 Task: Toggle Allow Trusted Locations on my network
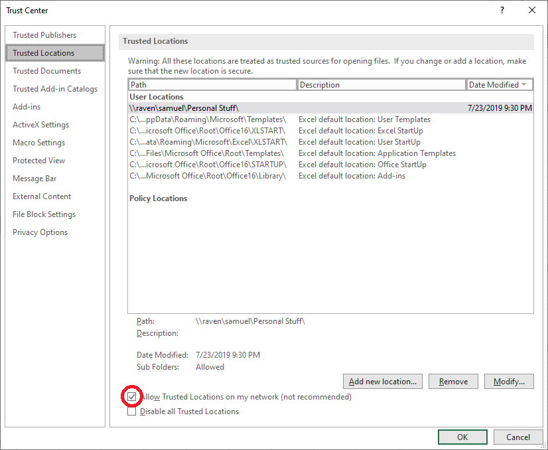tap(132, 397)
